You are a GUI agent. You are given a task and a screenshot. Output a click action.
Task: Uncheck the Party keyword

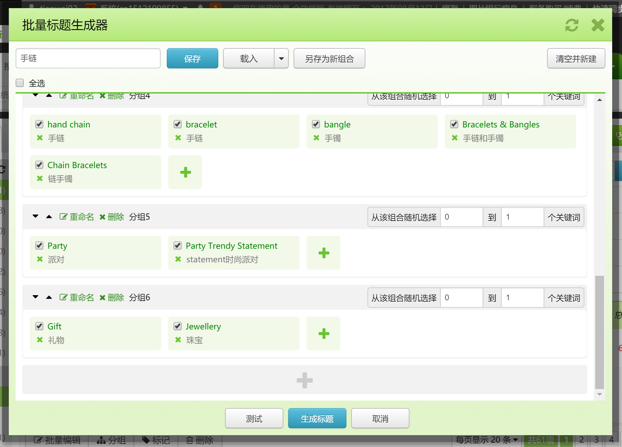point(39,246)
